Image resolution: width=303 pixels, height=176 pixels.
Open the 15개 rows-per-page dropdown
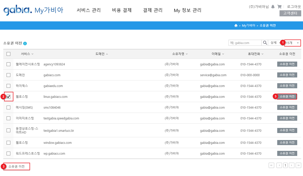(x=293, y=43)
